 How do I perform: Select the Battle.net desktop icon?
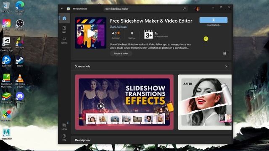tap(7, 61)
